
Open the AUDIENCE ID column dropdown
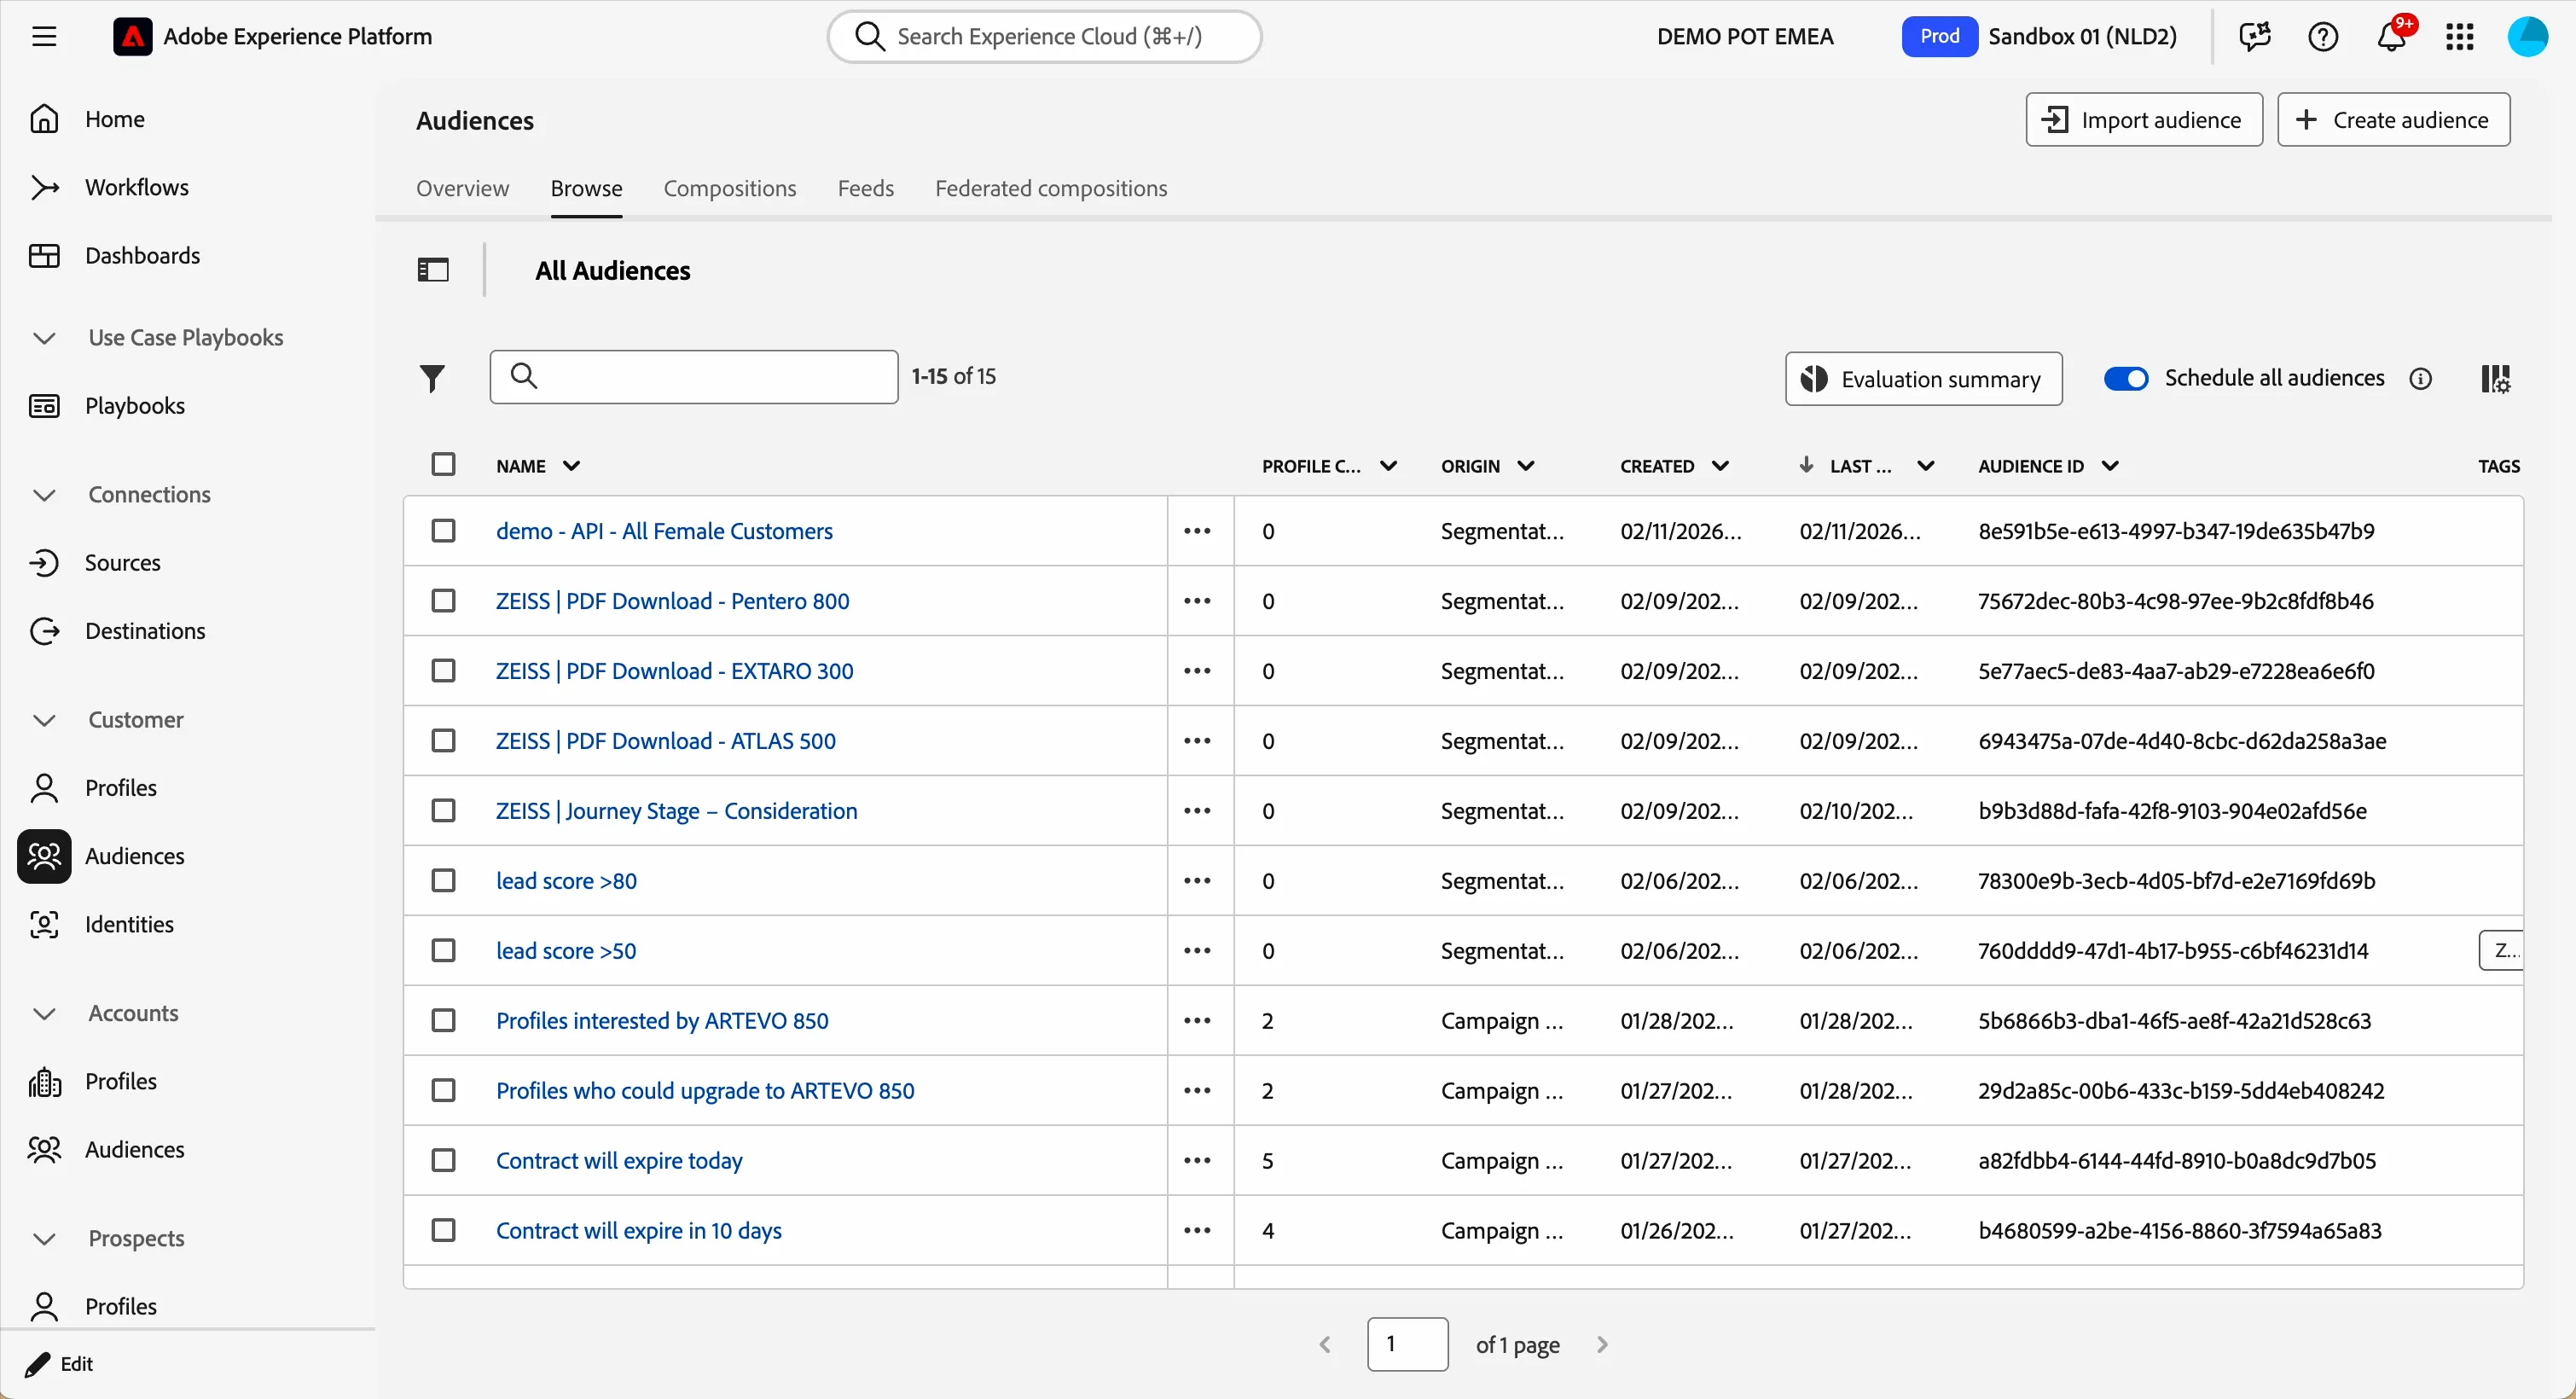coord(2110,466)
